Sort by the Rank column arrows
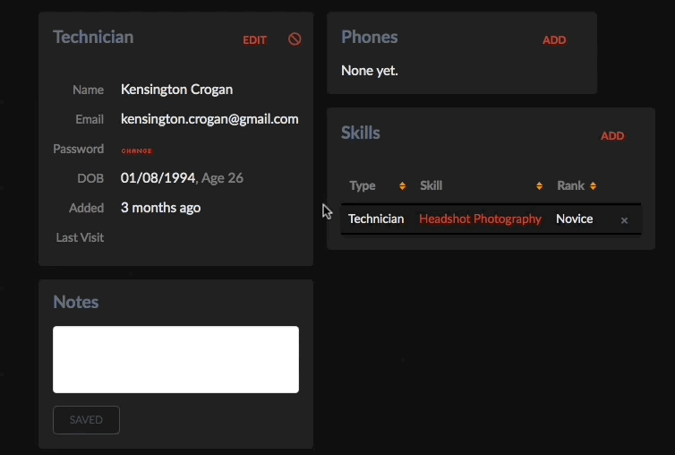Screen dimensions: 675x455 (594, 185)
